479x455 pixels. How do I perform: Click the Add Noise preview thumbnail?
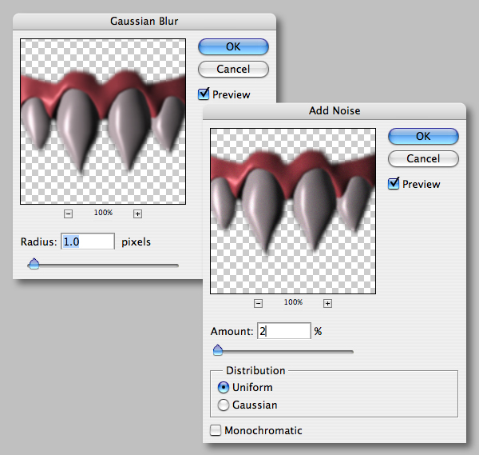pos(293,211)
